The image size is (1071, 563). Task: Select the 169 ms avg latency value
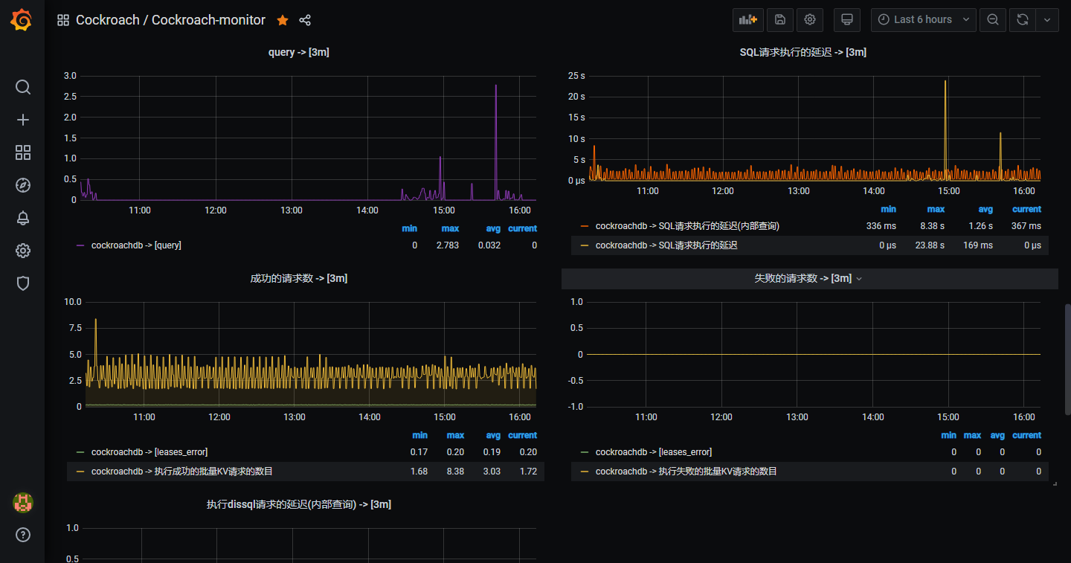[978, 245]
